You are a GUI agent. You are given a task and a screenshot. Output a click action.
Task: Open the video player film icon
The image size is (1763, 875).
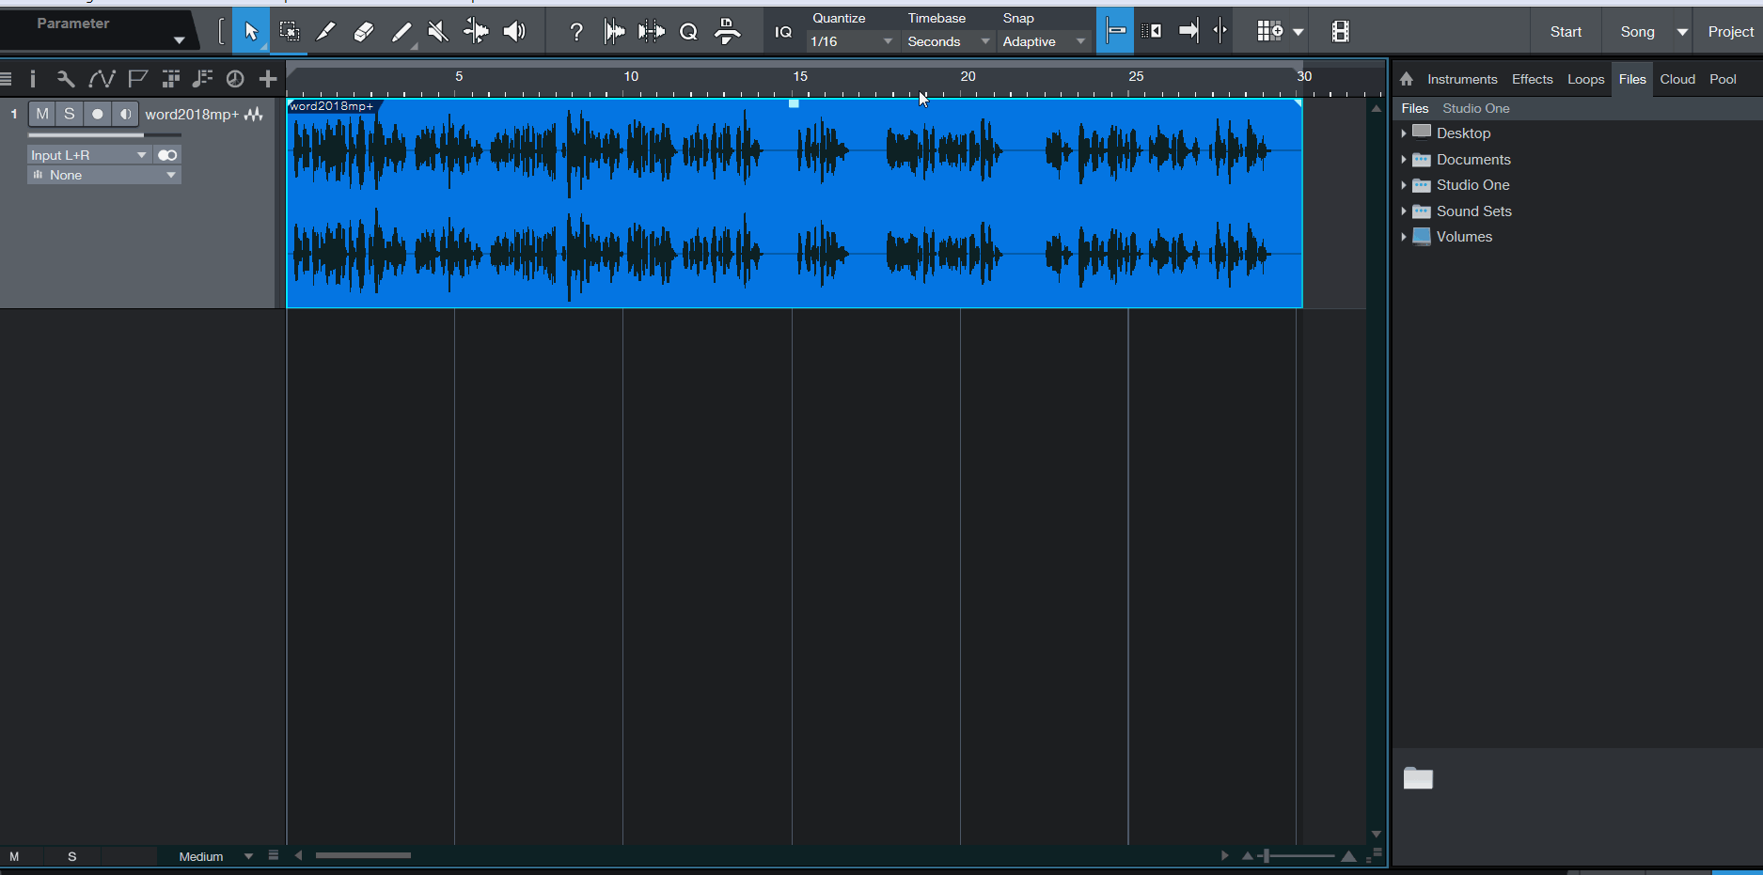click(x=1340, y=32)
